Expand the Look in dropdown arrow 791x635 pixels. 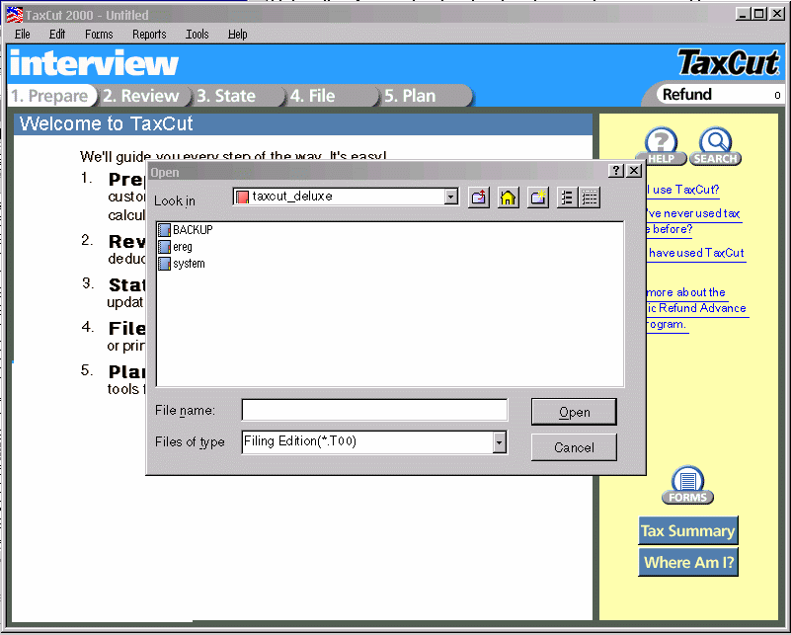[451, 197]
